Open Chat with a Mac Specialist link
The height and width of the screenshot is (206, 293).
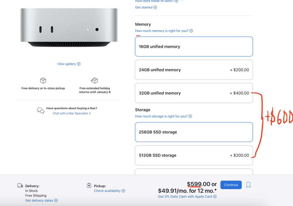click(72, 113)
